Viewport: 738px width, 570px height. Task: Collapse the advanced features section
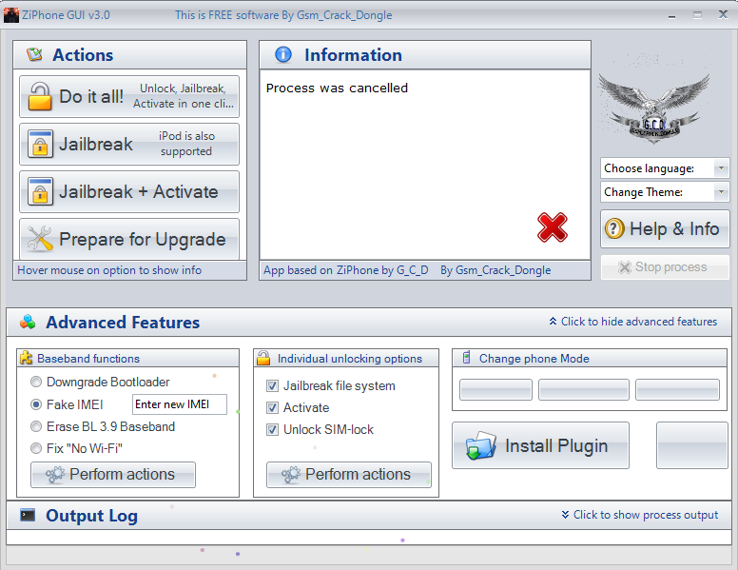[633, 322]
